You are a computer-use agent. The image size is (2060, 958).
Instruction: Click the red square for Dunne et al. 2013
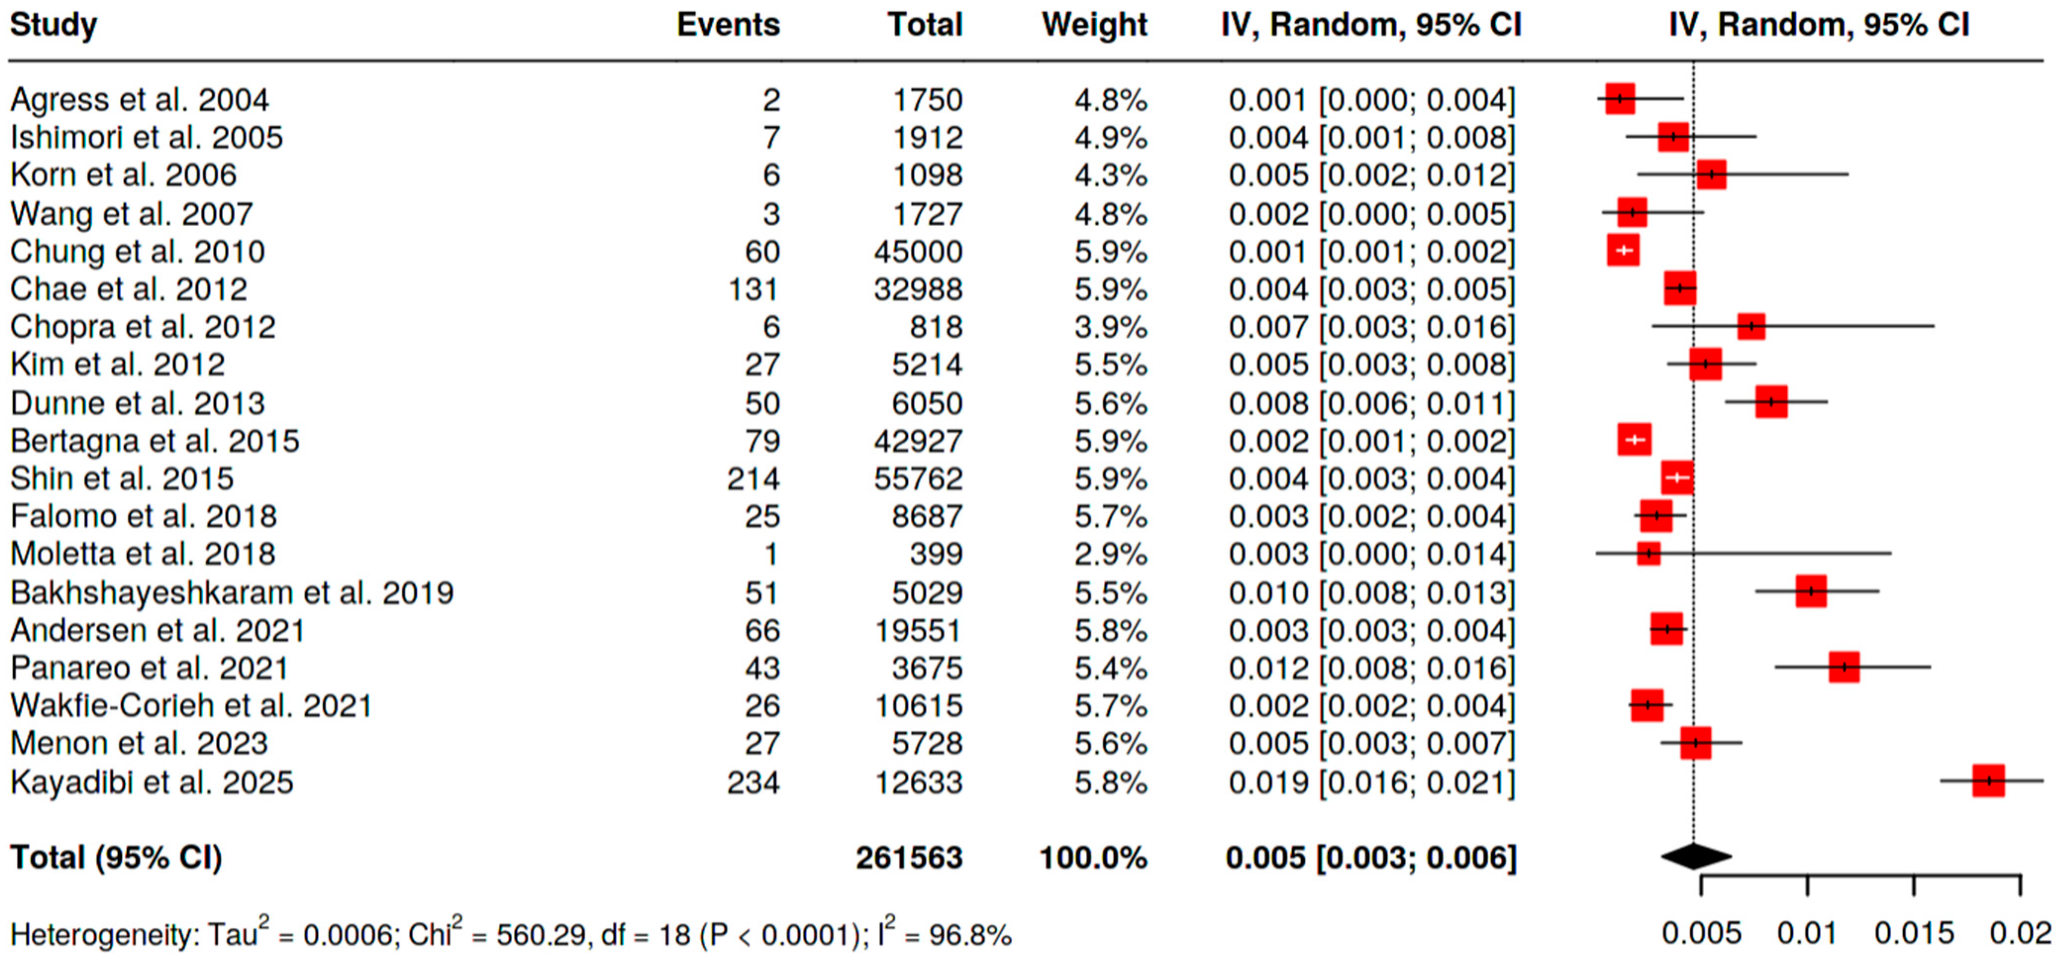(1771, 402)
